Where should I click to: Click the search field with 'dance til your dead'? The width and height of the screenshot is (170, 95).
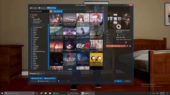click(40, 11)
